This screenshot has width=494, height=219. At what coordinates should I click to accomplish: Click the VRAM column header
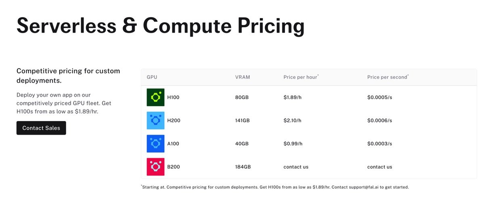[x=243, y=77]
